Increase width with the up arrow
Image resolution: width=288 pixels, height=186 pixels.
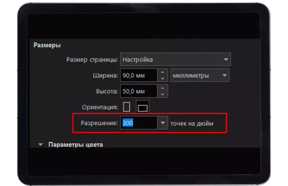[163, 72]
